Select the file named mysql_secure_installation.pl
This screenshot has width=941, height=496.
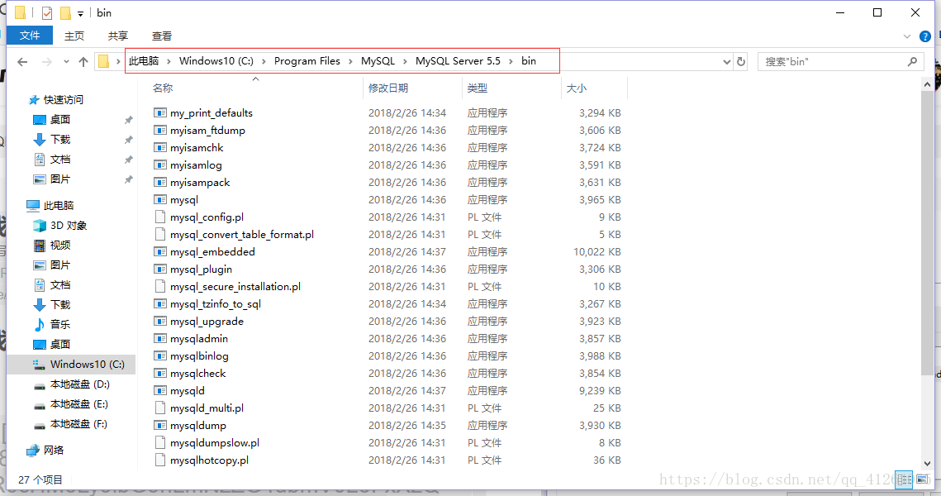235,286
